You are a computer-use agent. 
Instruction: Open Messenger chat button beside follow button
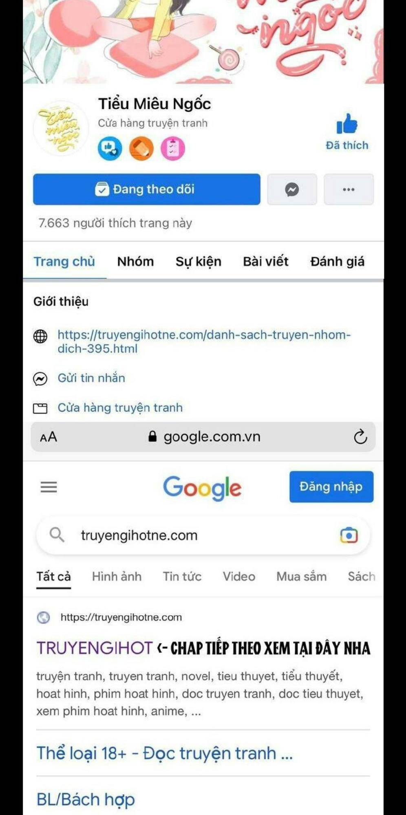pyautogui.click(x=292, y=189)
